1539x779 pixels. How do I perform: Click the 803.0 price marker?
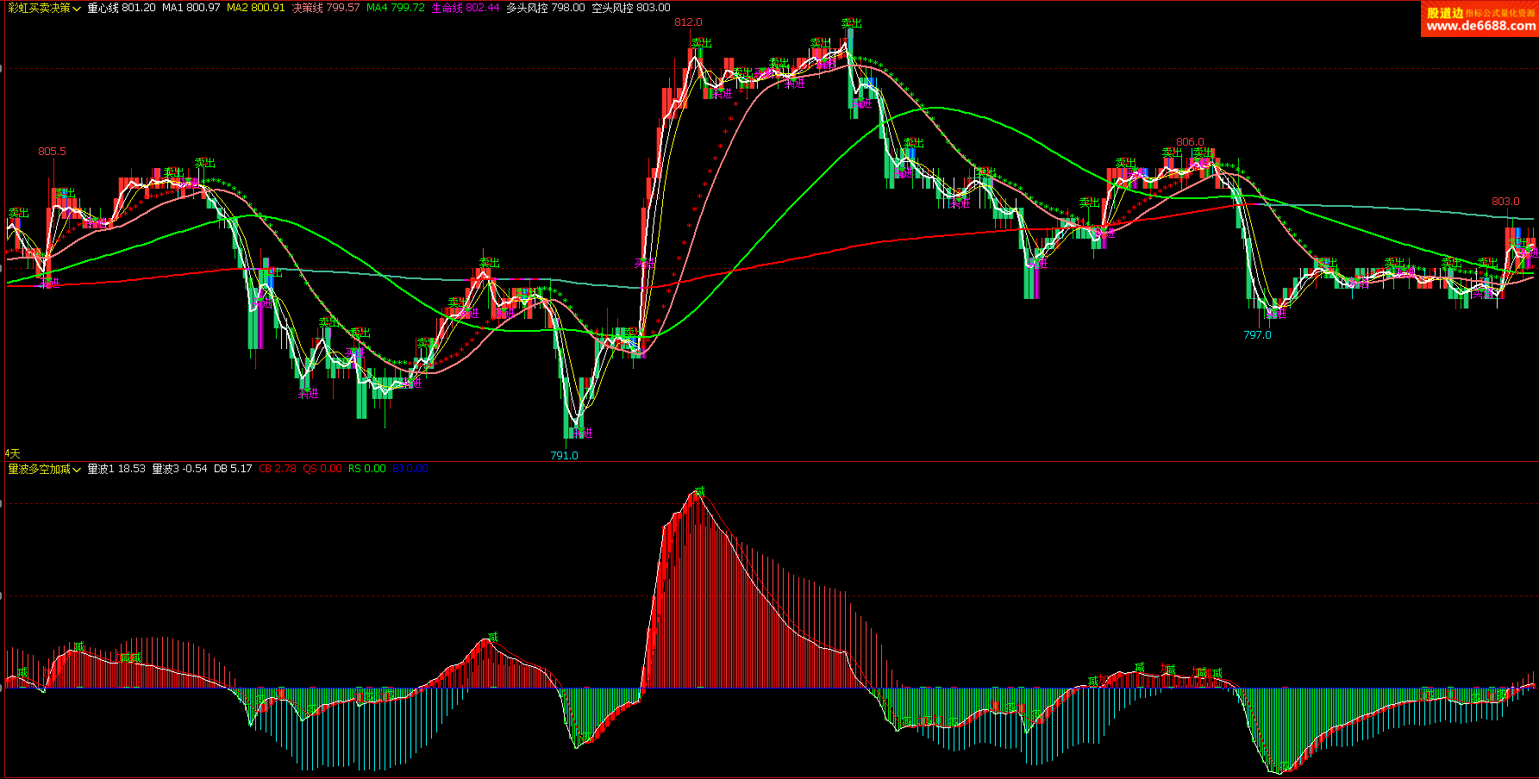(1505, 202)
